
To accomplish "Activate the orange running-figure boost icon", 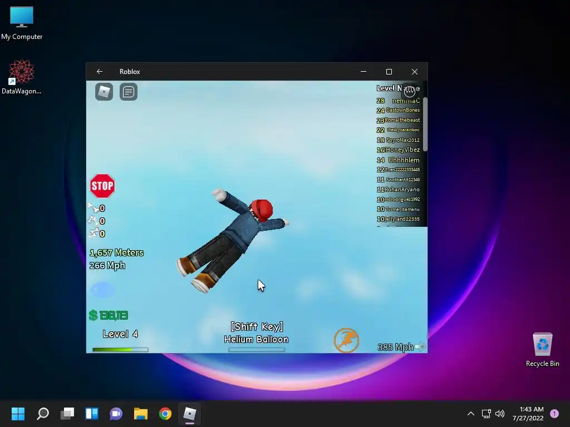I will point(346,340).
